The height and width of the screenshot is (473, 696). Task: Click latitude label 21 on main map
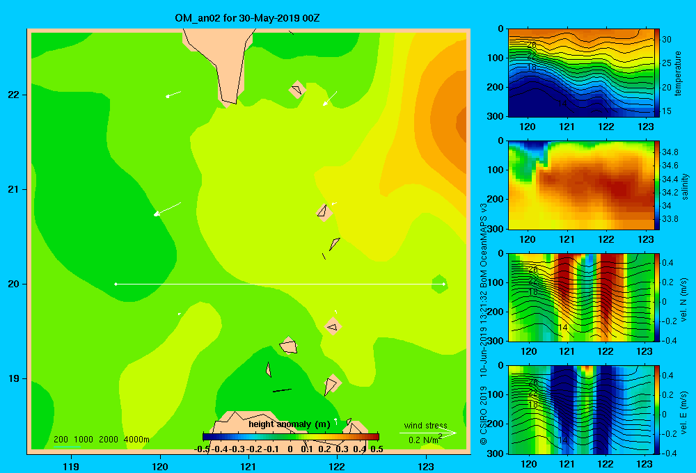pos(14,189)
